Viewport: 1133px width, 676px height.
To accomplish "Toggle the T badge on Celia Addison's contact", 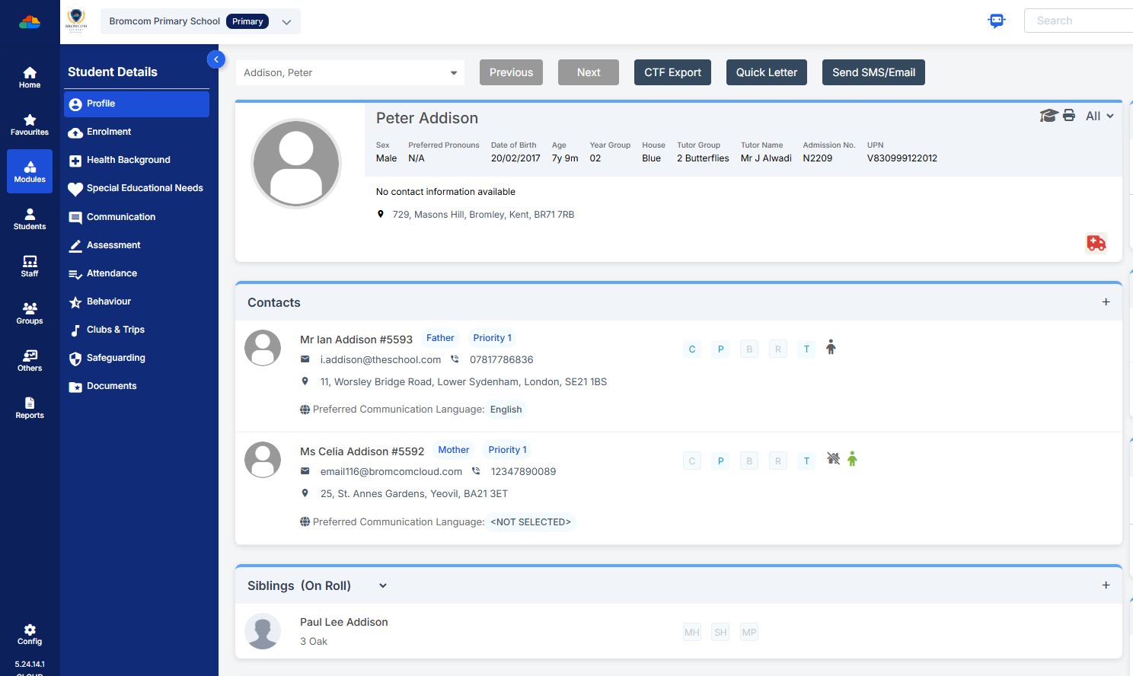I will coord(806,461).
